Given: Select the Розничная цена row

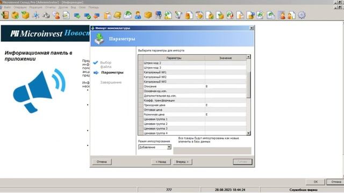Looking at the screenshot, I should pos(195,114).
